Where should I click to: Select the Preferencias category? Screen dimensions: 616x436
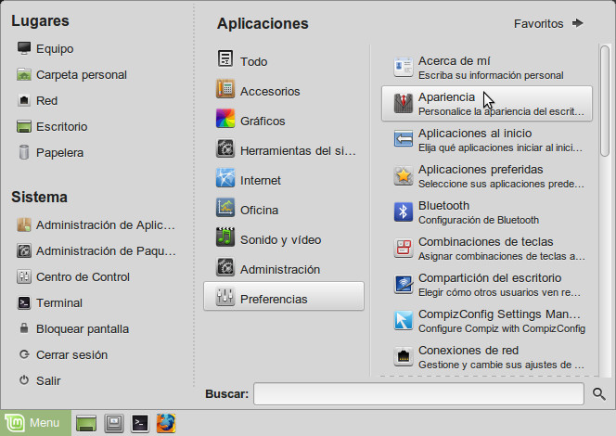(283, 299)
